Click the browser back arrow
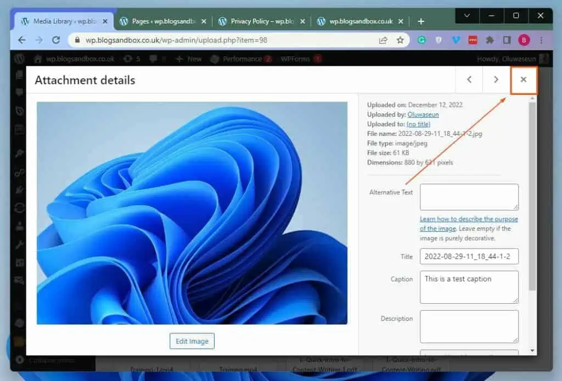The height and width of the screenshot is (381, 562). tap(22, 40)
